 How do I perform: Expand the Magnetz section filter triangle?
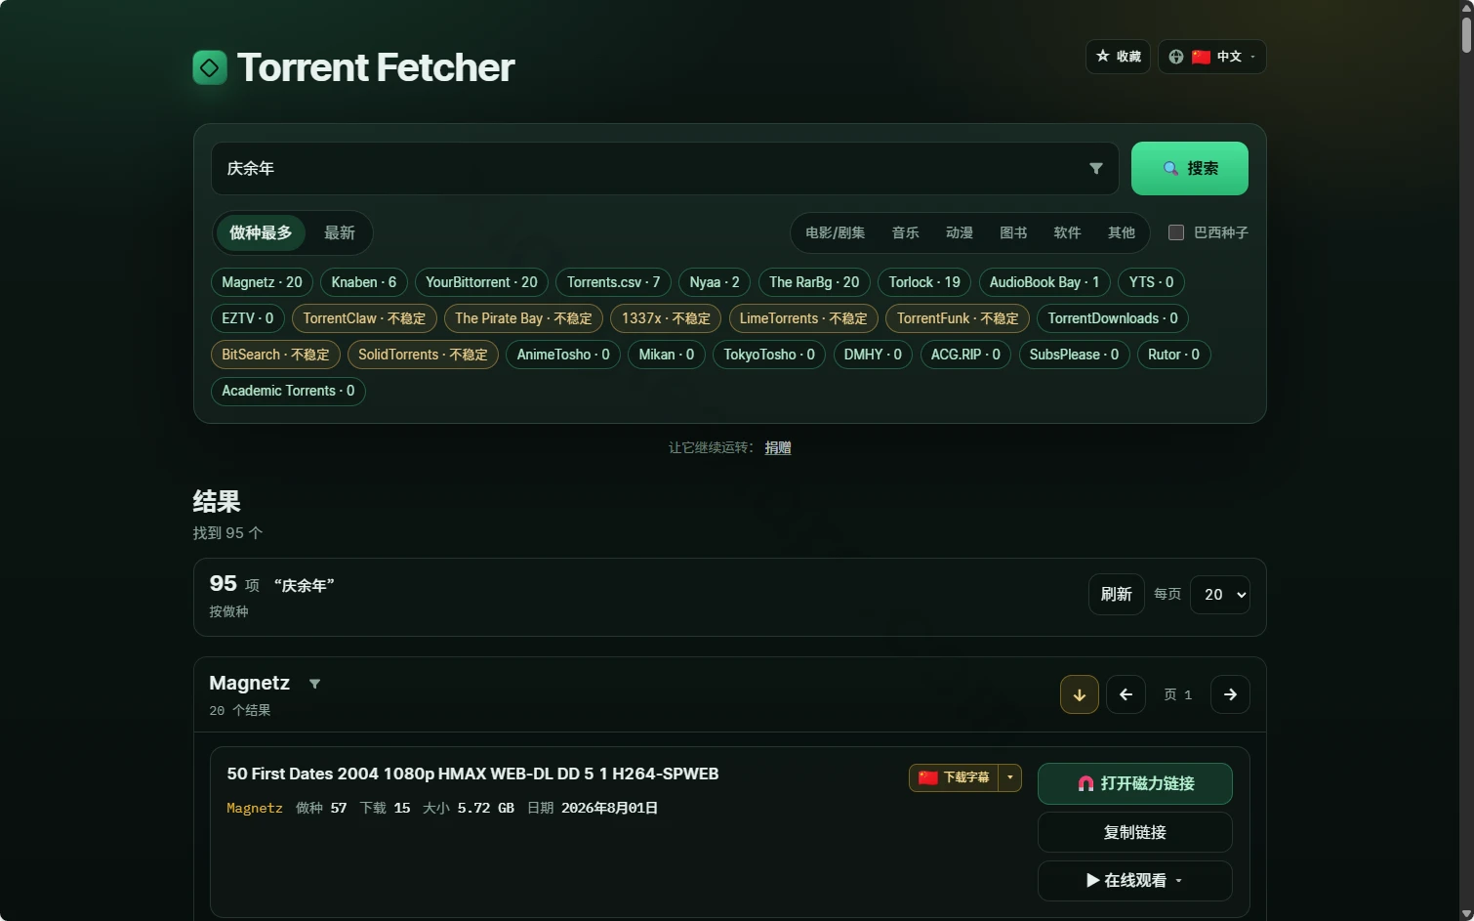click(314, 684)
